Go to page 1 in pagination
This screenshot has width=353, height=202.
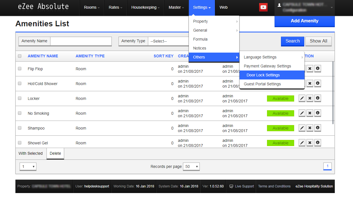pos(328,166)
